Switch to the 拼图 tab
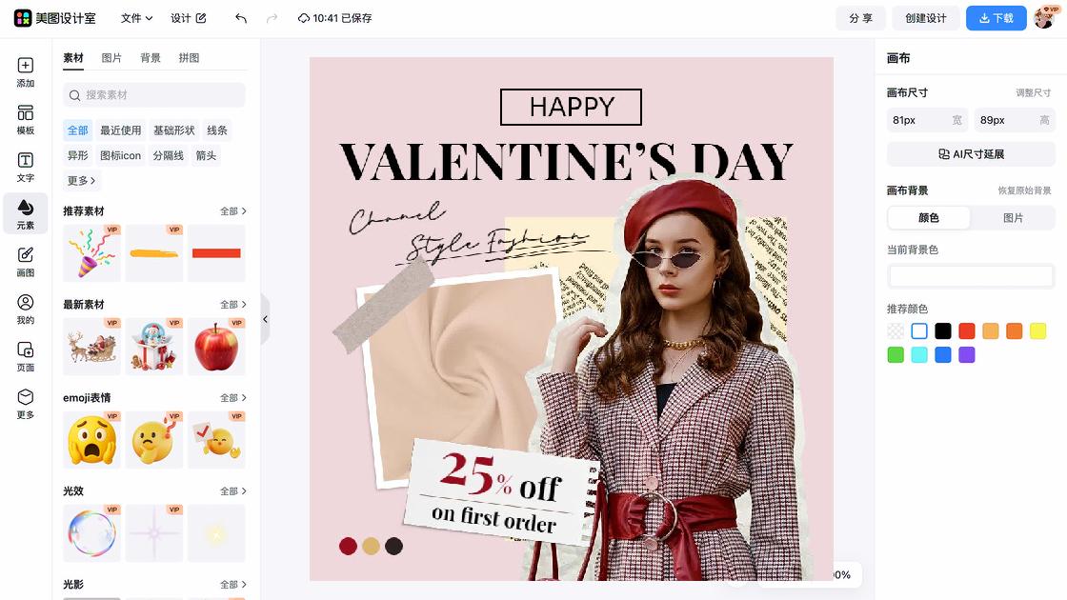The width and height of the screenshot is (1067, 600). [x=190, y=58]
